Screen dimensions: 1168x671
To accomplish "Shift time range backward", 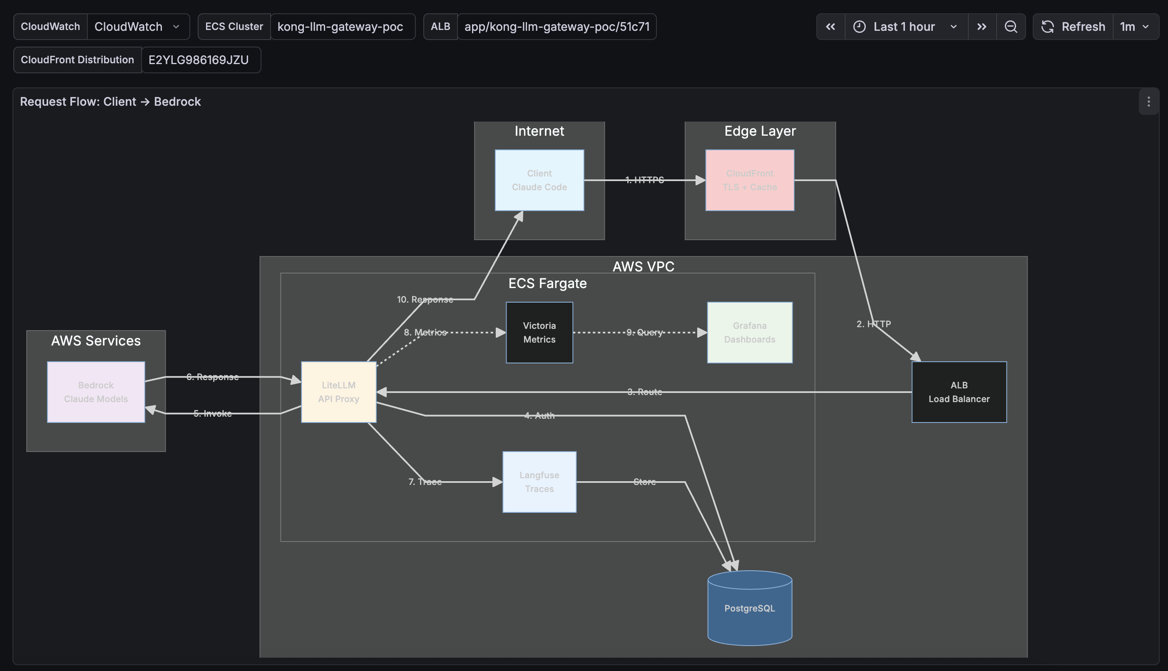I will point(830,27).
